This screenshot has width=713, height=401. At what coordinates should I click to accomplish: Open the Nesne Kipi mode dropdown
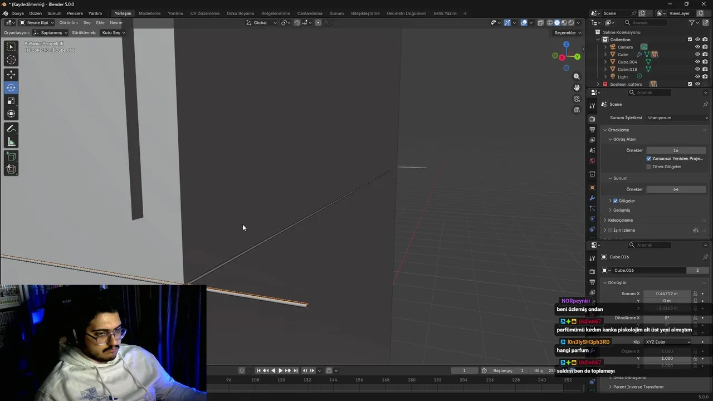click(37, 23)
